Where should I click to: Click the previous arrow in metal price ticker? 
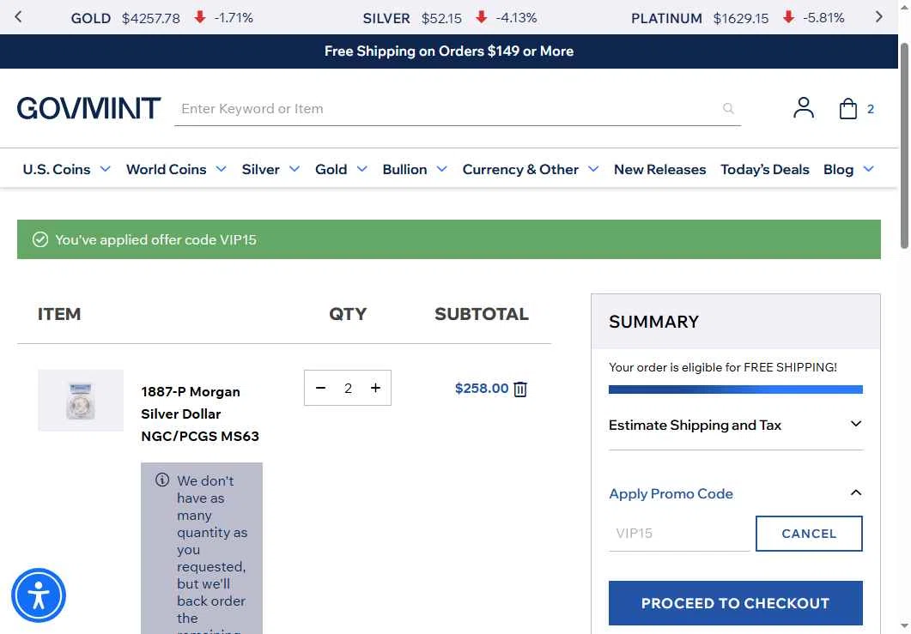click(x=18, y=17)
